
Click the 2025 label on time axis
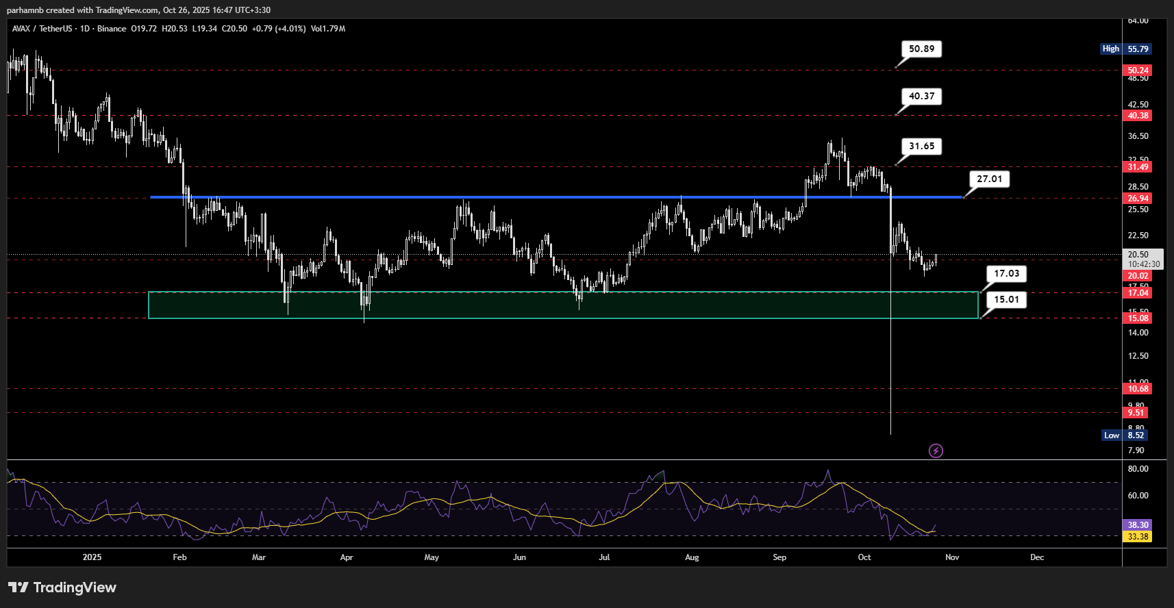92,557
